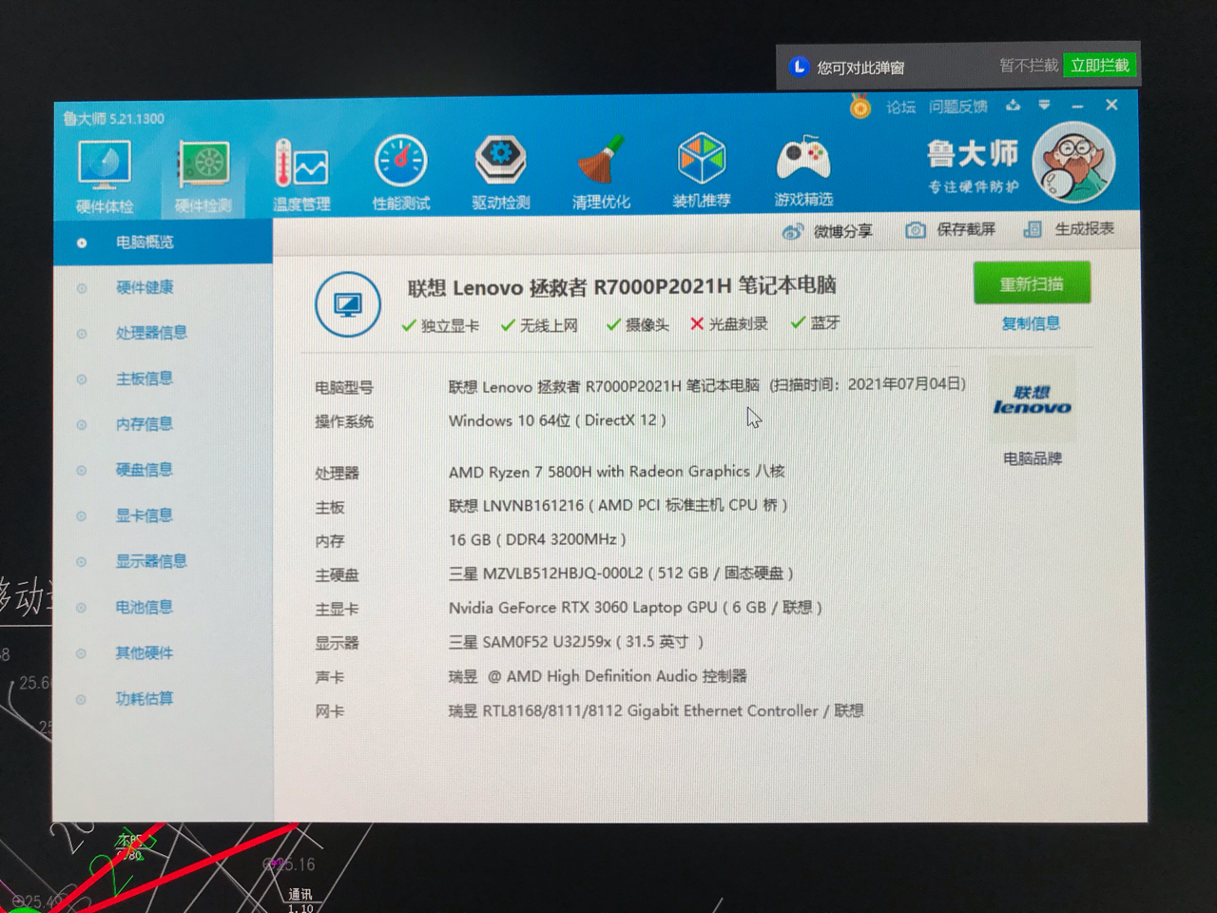Viewport: 1217px width, 913px height.
Task: Click the RTL8168 Gigabit Ethernet Controller value
Action: click(656, 710)
